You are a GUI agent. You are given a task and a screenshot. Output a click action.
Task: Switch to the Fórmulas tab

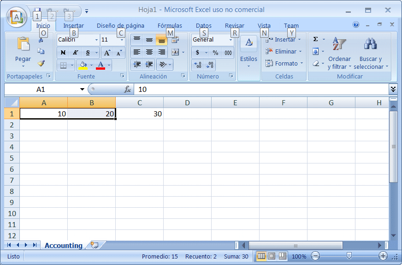click(x=170, y=26)
